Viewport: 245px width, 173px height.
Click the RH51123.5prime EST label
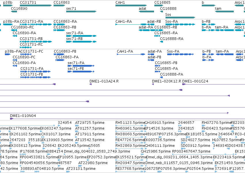click(130, 123)
